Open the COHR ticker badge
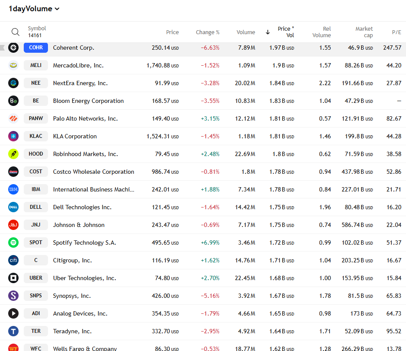 (x=36, y=48)
